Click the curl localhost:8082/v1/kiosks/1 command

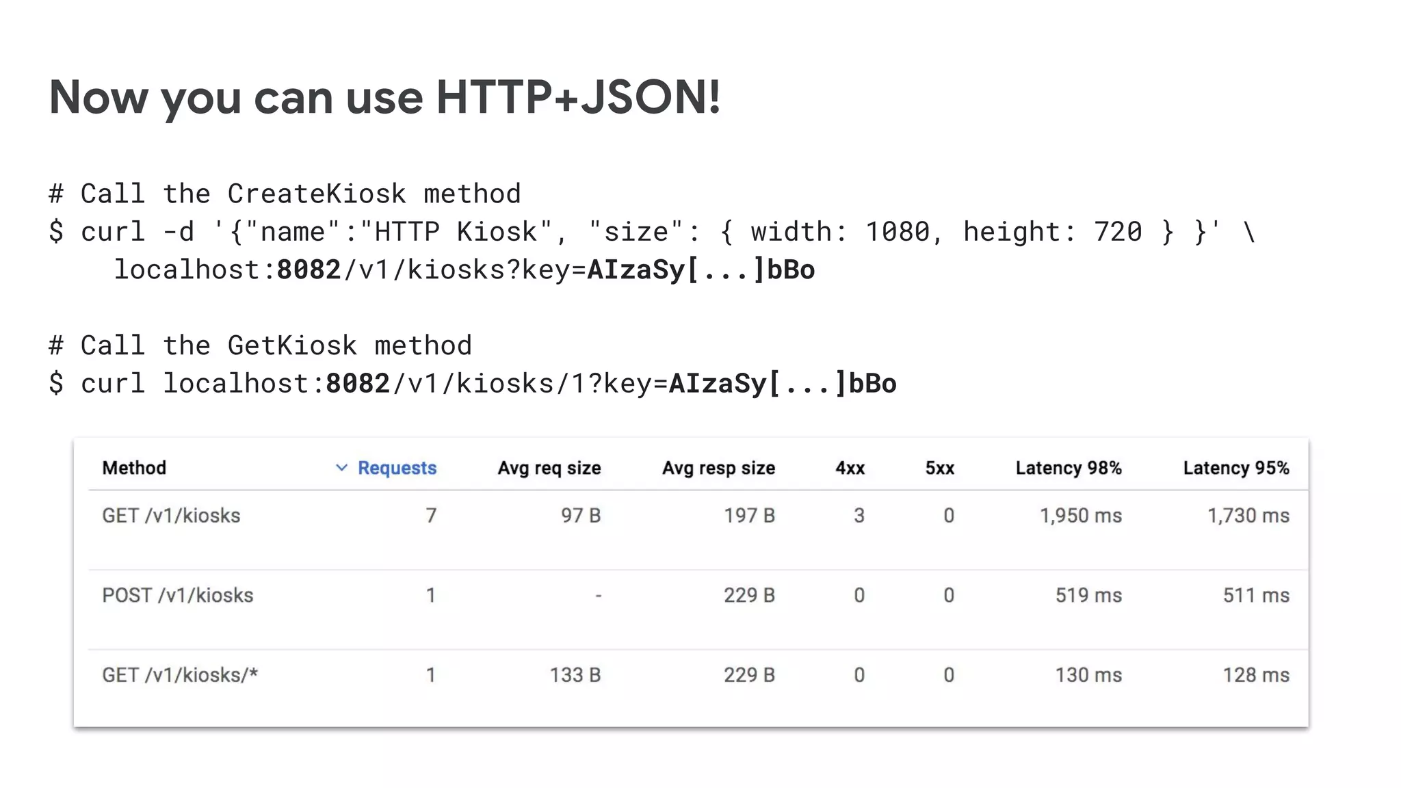point(473,384)
